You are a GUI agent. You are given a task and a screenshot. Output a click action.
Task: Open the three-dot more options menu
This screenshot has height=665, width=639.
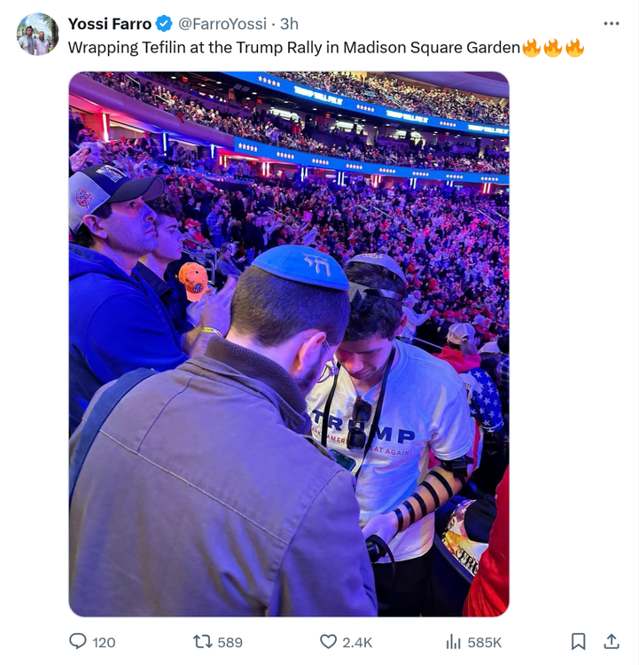point(612,23)
